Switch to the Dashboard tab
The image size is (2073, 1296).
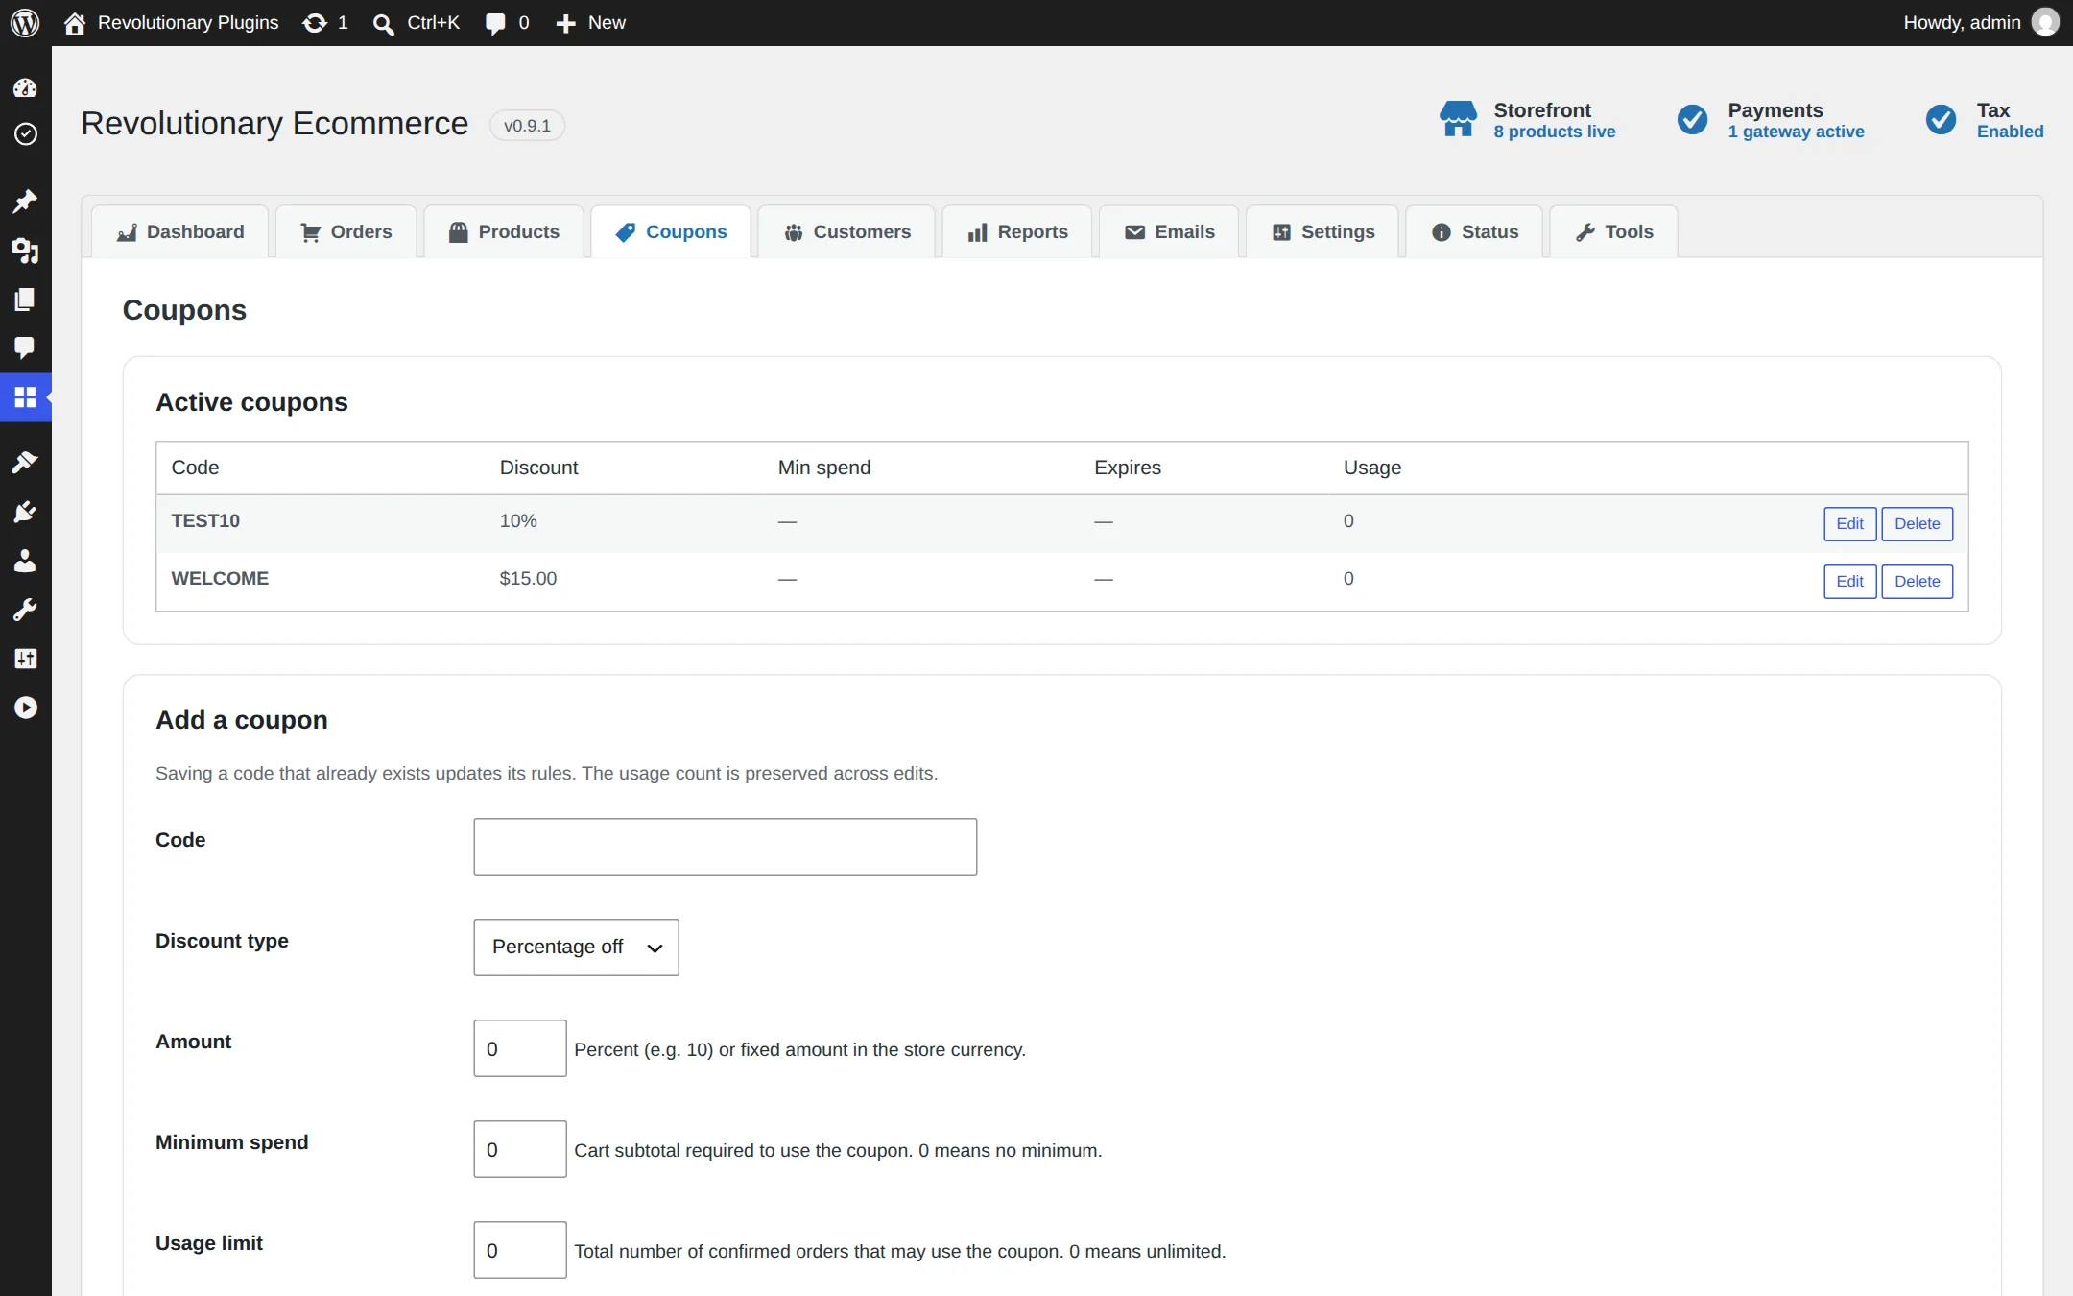pyautogui.click(x=179, y=231)
